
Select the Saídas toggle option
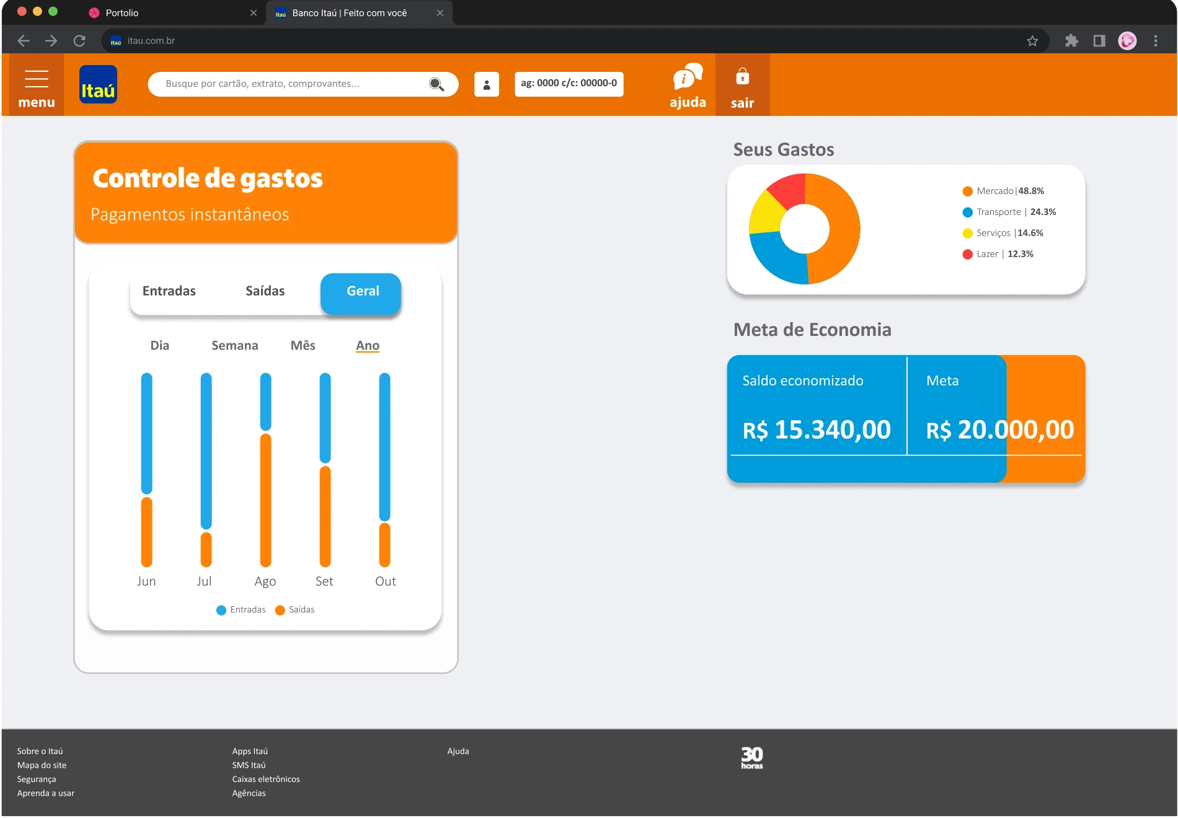[x=265, y=291]
